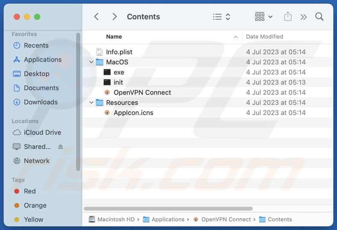The width and height of the screenshot is (337, 230).
Task: Show more toolbar items via double chevron
Action: (303, 17)
